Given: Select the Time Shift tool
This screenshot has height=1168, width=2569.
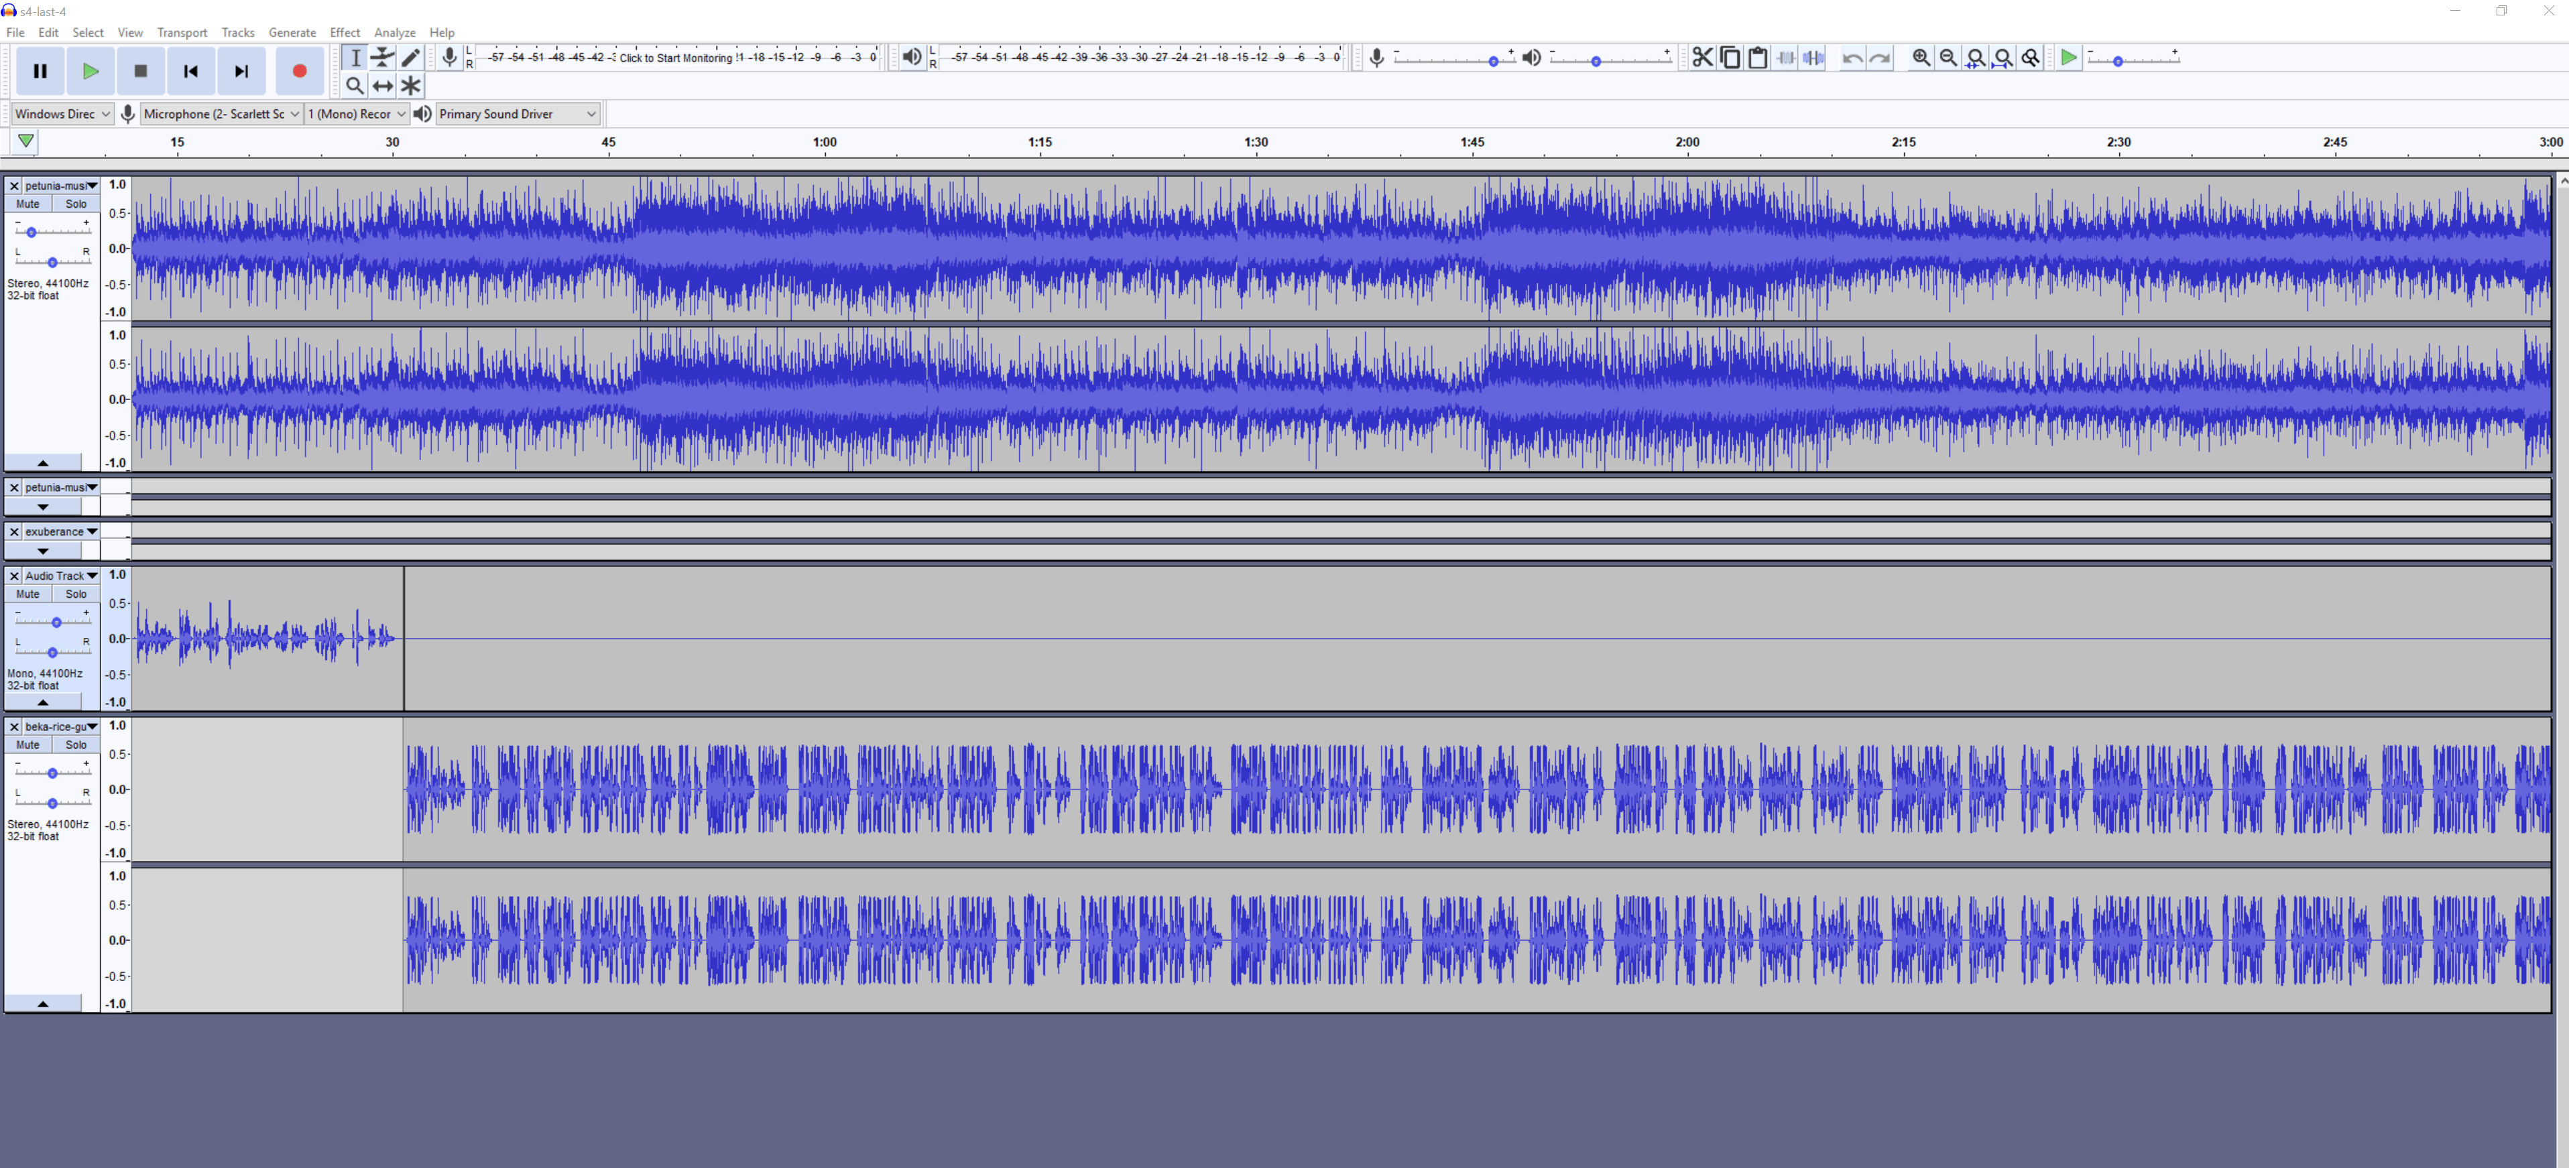Looking at the screenshot, I should [383, 86].
